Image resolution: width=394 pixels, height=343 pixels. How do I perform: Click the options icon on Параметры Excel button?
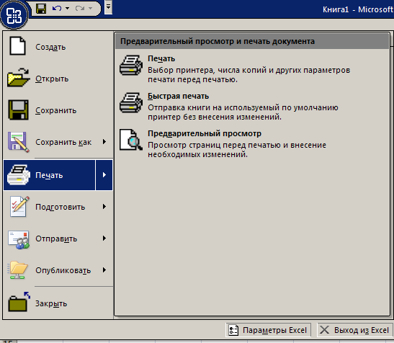(233, 330)
